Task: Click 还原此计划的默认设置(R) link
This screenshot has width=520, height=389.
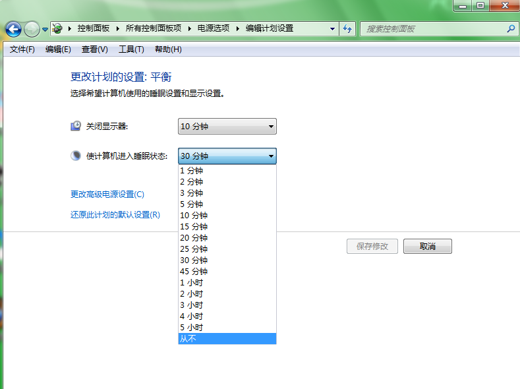Action: tap(115, 215)
